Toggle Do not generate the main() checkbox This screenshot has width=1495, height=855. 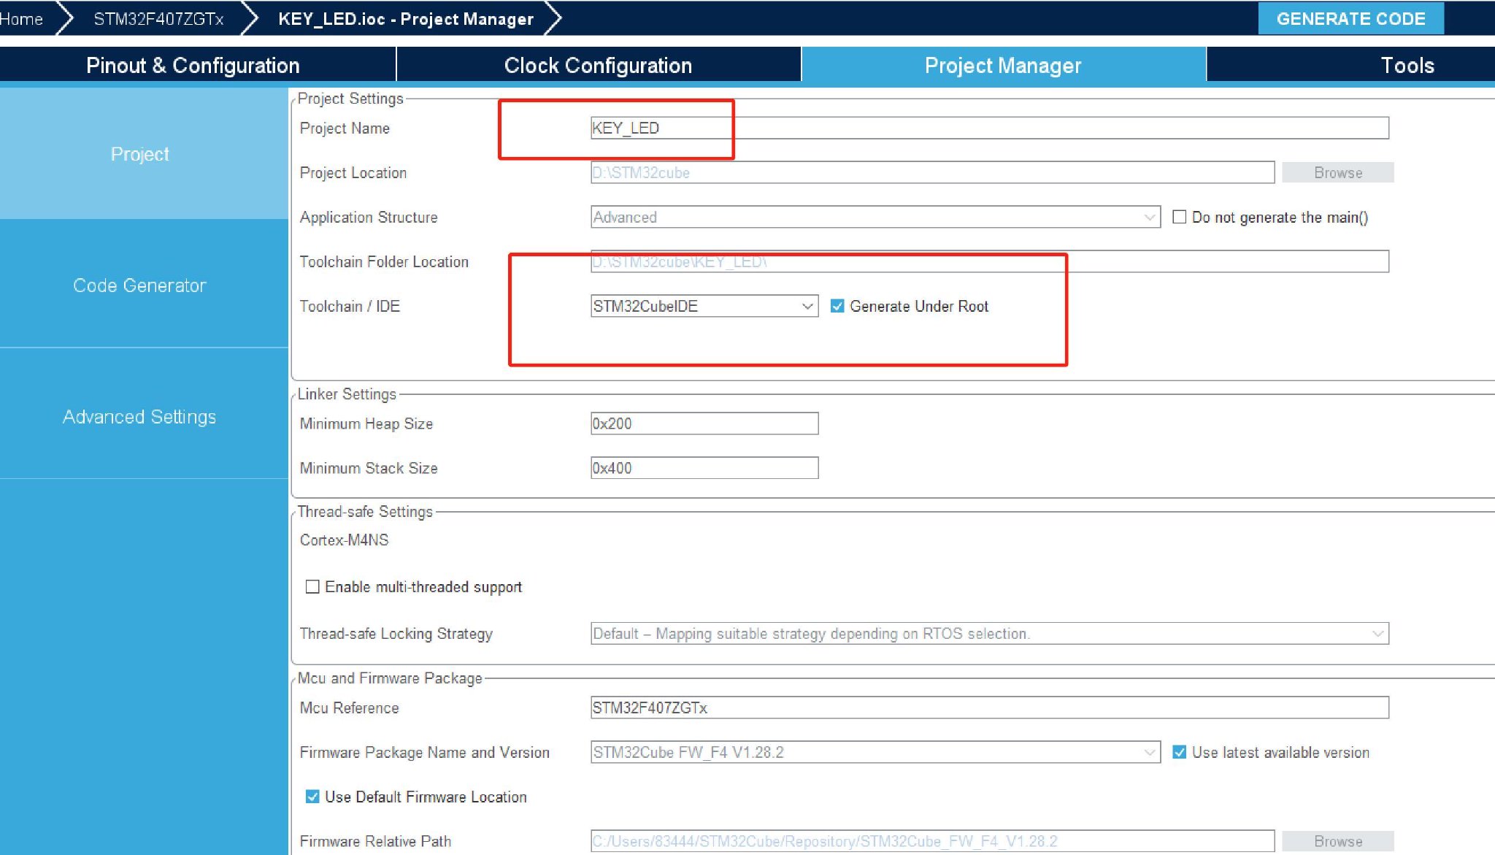1179,217
